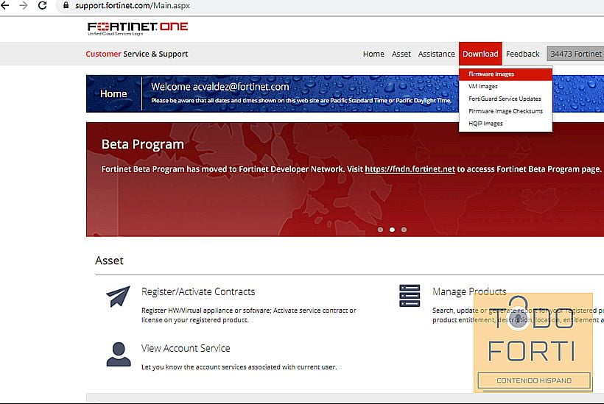This screenshot has width=604, height=404.
Task: Click the Download navigation menu
Action: point(480,54)
